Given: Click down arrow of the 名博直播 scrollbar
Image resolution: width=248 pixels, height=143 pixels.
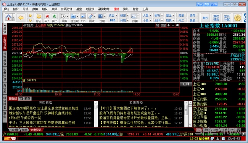Looking at the screenshot, I should coord(190,125).
